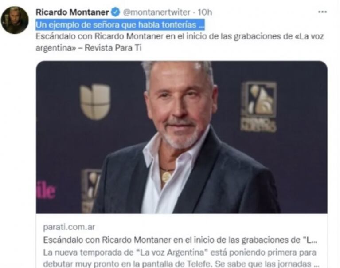Click the Univision logo in the photo
Image resolution: width=340 pixels, height=268 pixels.
point(95,102)
